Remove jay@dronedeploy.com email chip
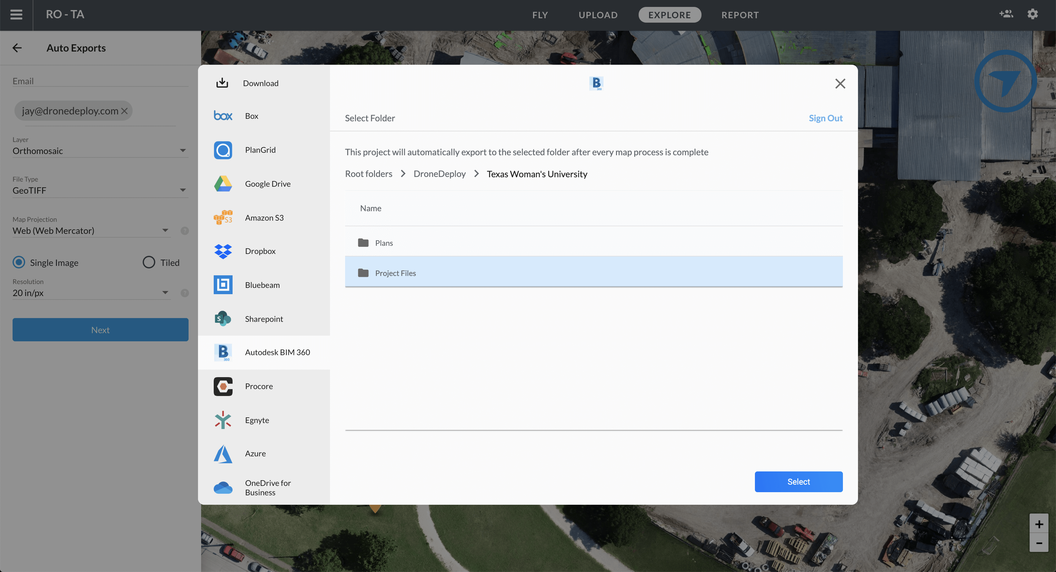Screen dimensions: 1056x572 click(x=125, y=111)
